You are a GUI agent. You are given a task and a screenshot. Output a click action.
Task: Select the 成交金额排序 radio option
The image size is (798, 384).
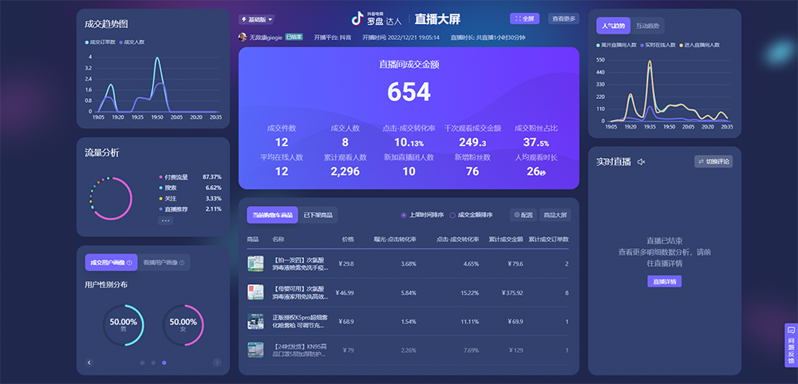coord(452,215)
